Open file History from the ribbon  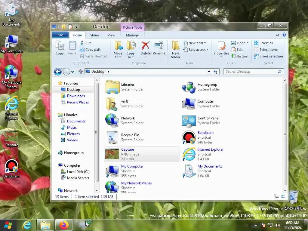click(x=239, y=56)
